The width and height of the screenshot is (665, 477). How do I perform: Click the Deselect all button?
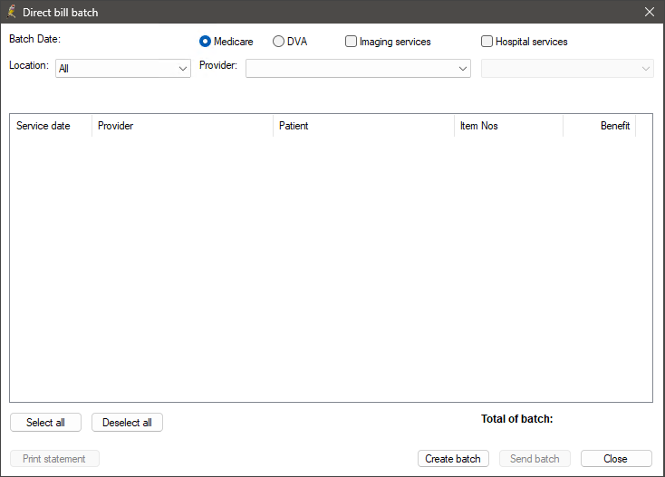click(x=127, y=423)
